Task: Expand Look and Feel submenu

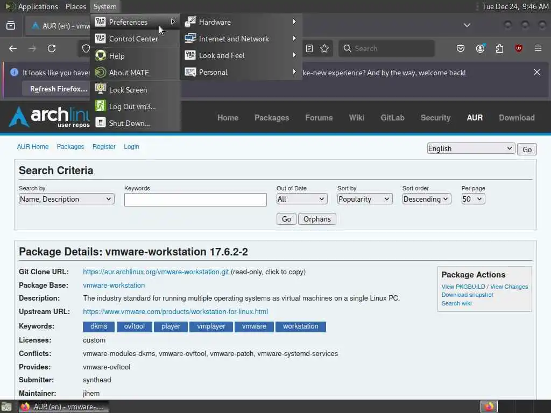Action: tap(241, 55)
